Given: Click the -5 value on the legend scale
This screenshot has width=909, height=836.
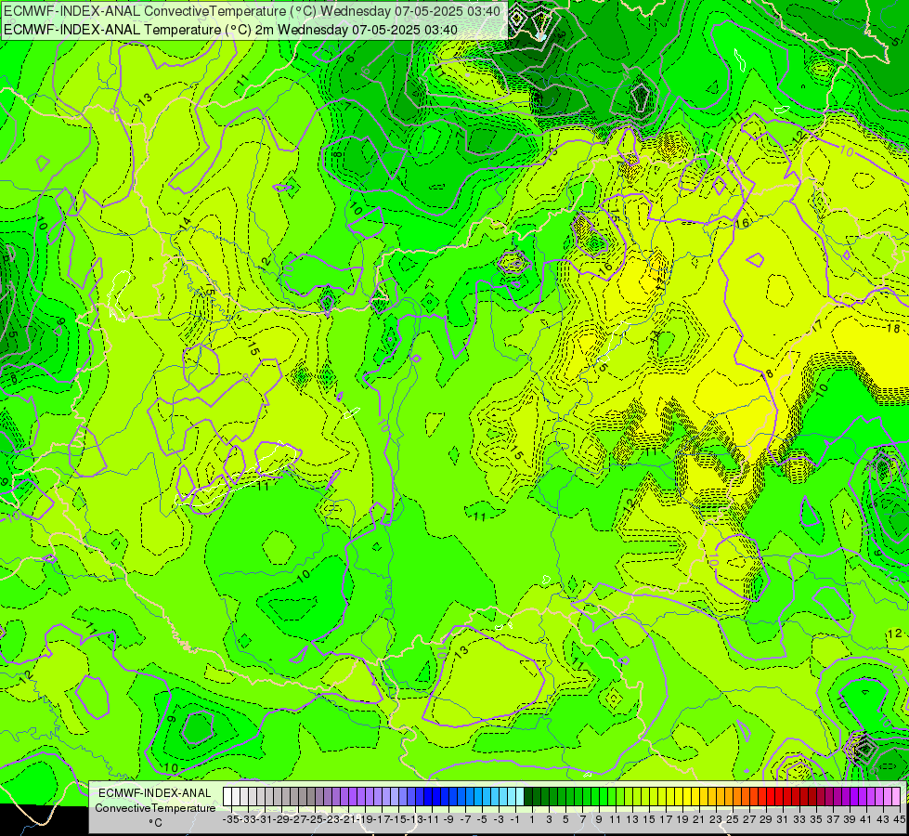Looking at the screenshot, I should (x=482, y=819).
